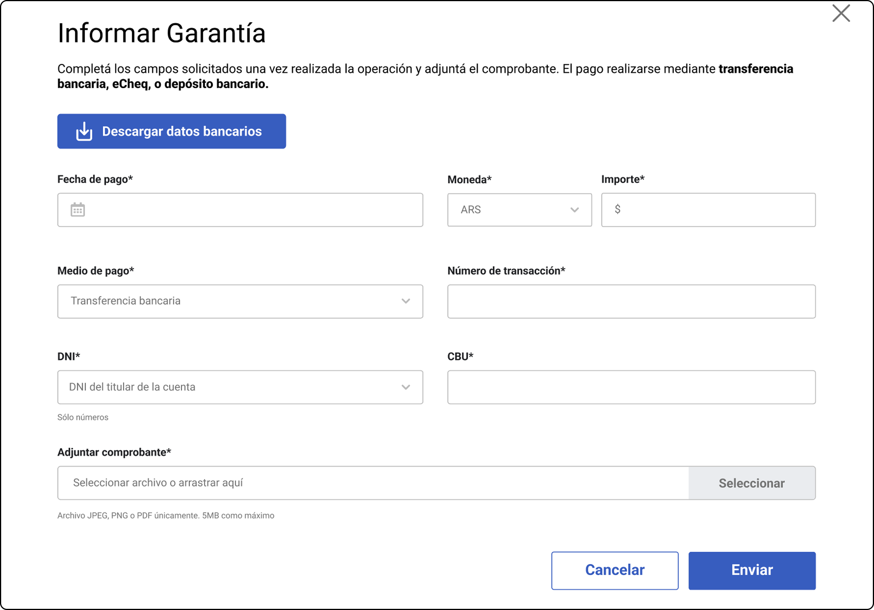The image size is (874, 610).
Task: Click the download icon in bank data button
Action: [x=84, y=132]
